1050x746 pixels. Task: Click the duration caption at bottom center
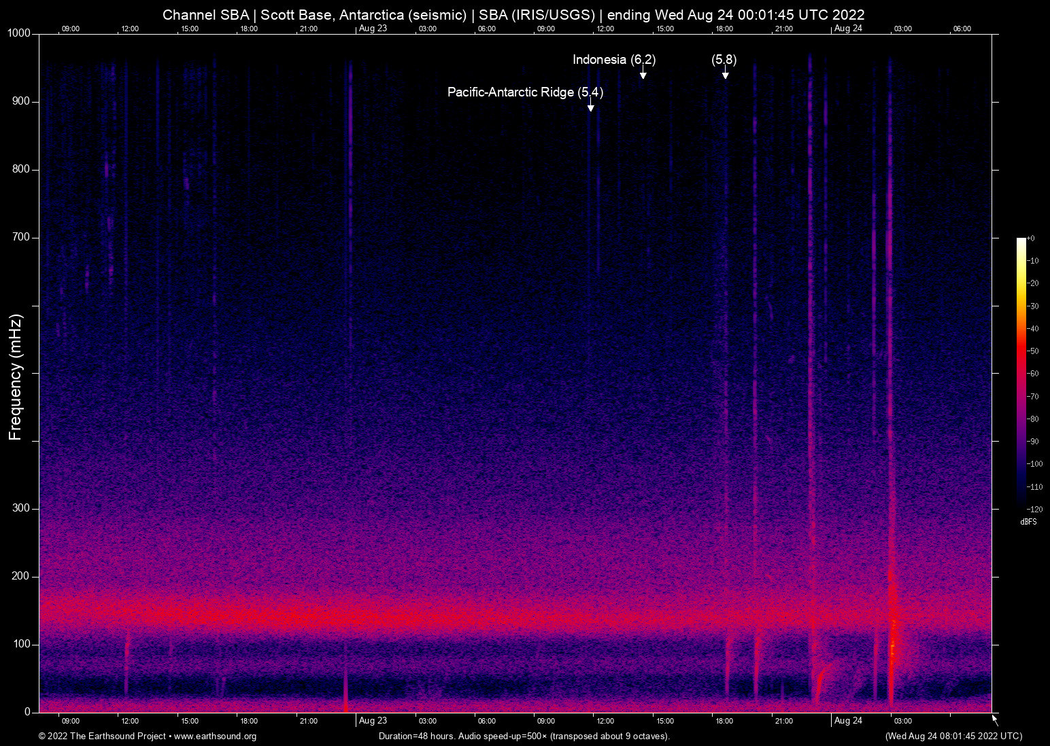[524, 736]
